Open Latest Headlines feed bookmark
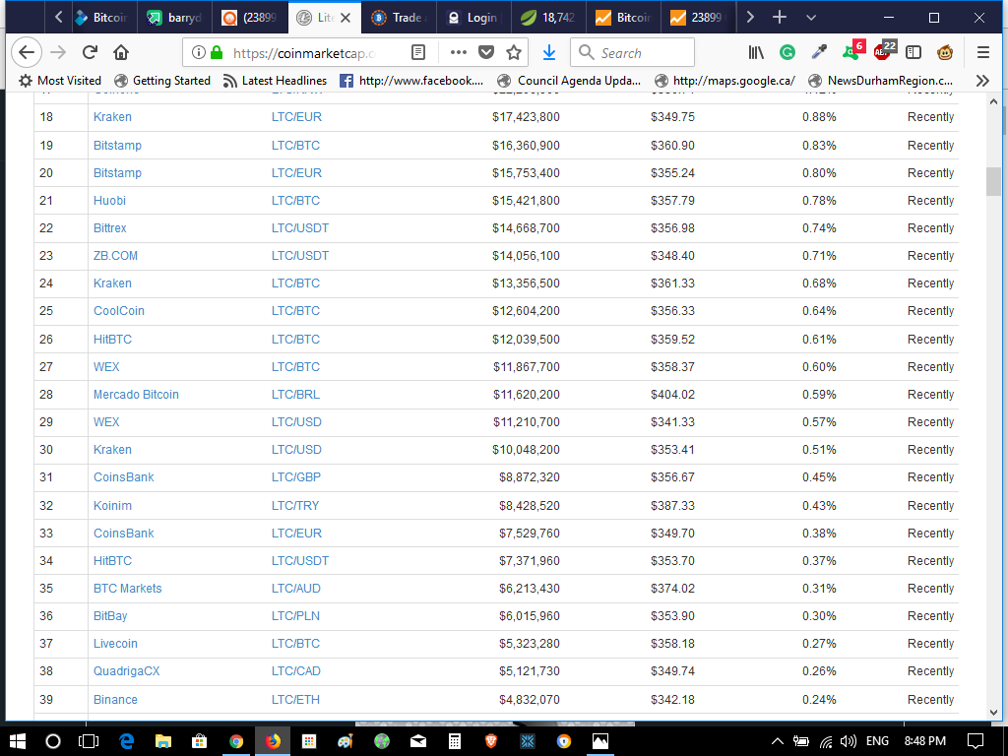 (275, 81)
